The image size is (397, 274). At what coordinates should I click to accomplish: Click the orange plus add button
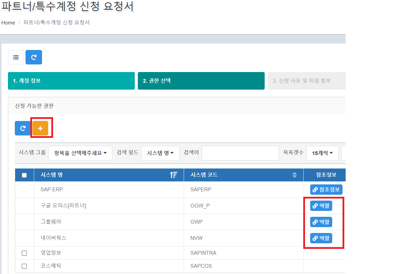[40, 129]
